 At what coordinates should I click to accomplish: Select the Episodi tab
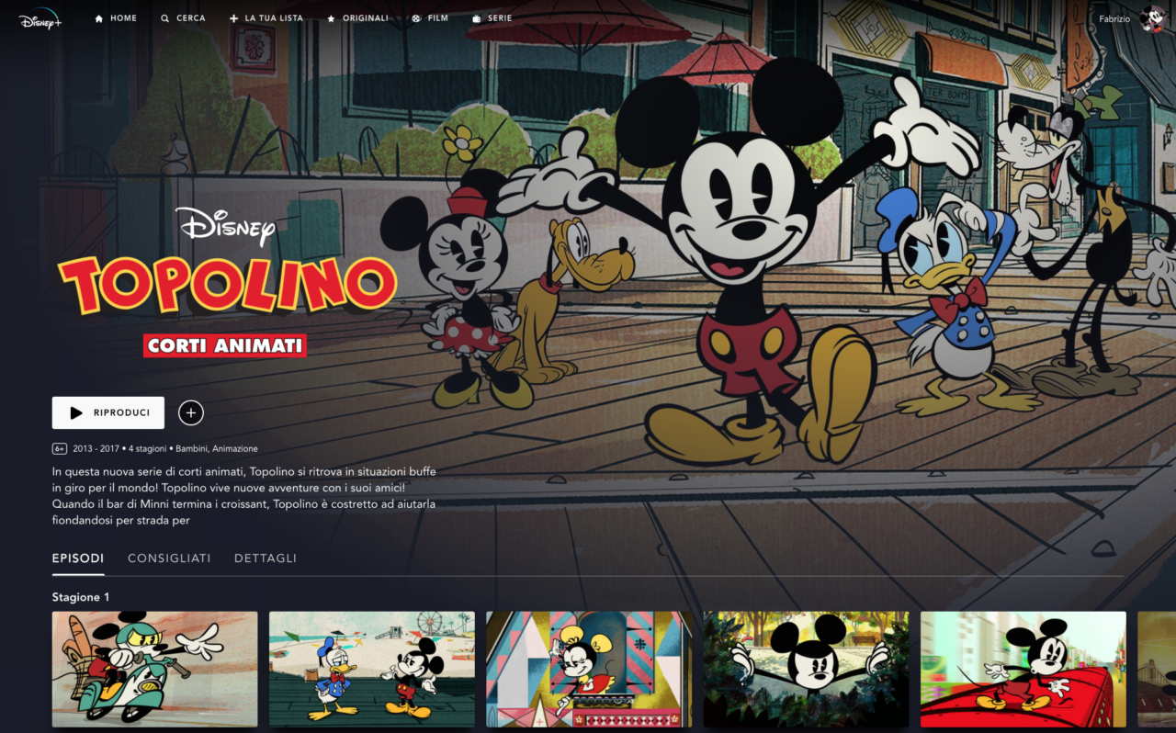tap(78, 558)
